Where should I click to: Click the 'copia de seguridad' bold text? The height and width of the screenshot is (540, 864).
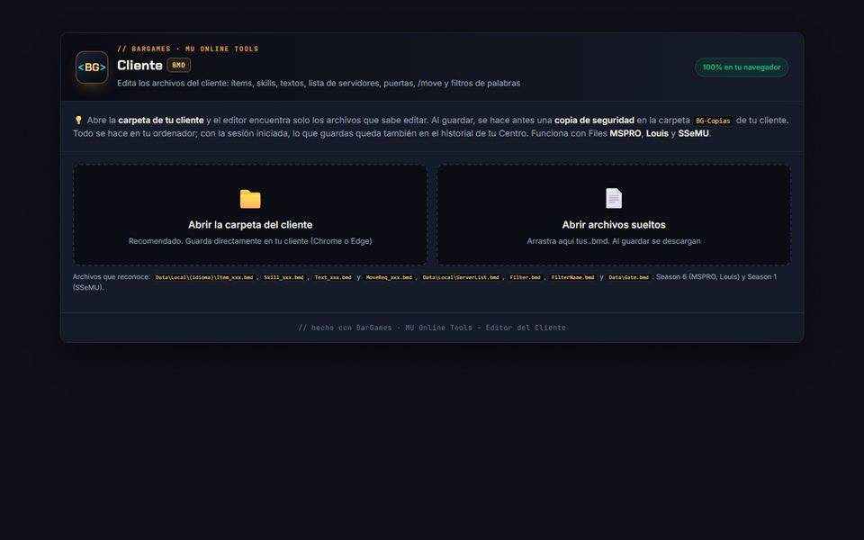594,120
